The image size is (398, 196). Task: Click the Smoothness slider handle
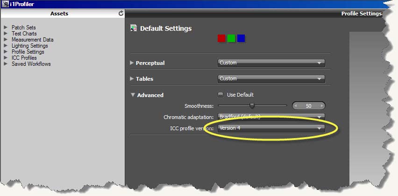(252, 105)
